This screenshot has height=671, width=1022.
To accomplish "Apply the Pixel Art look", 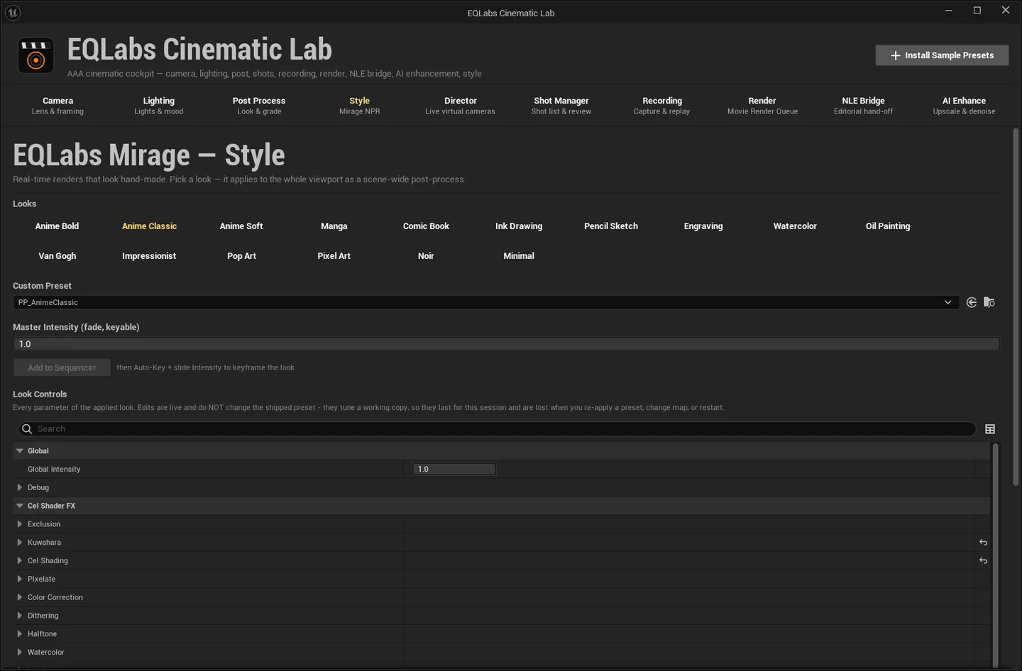I will tap(334, 256).
